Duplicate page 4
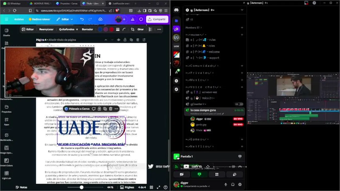Image resolution: width=340 pixels, height=191 pixels. coord(131,40)
